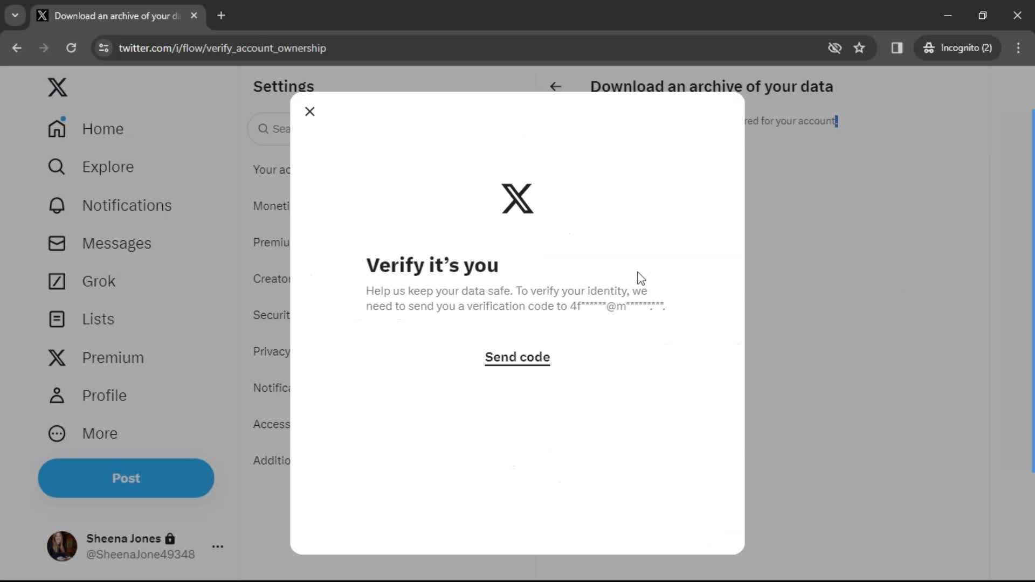The image size is (1035, 582).
Task: Click the Sheena Jones profile avatar
Action: pos(63,546)
